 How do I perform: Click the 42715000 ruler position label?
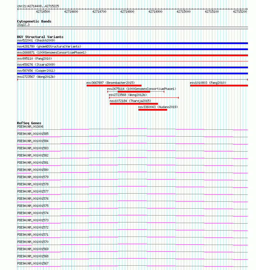pos(184,12)
